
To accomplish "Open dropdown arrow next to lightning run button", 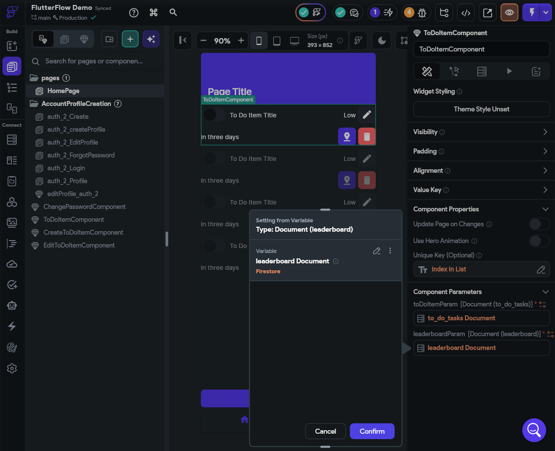I will [546, 13].
